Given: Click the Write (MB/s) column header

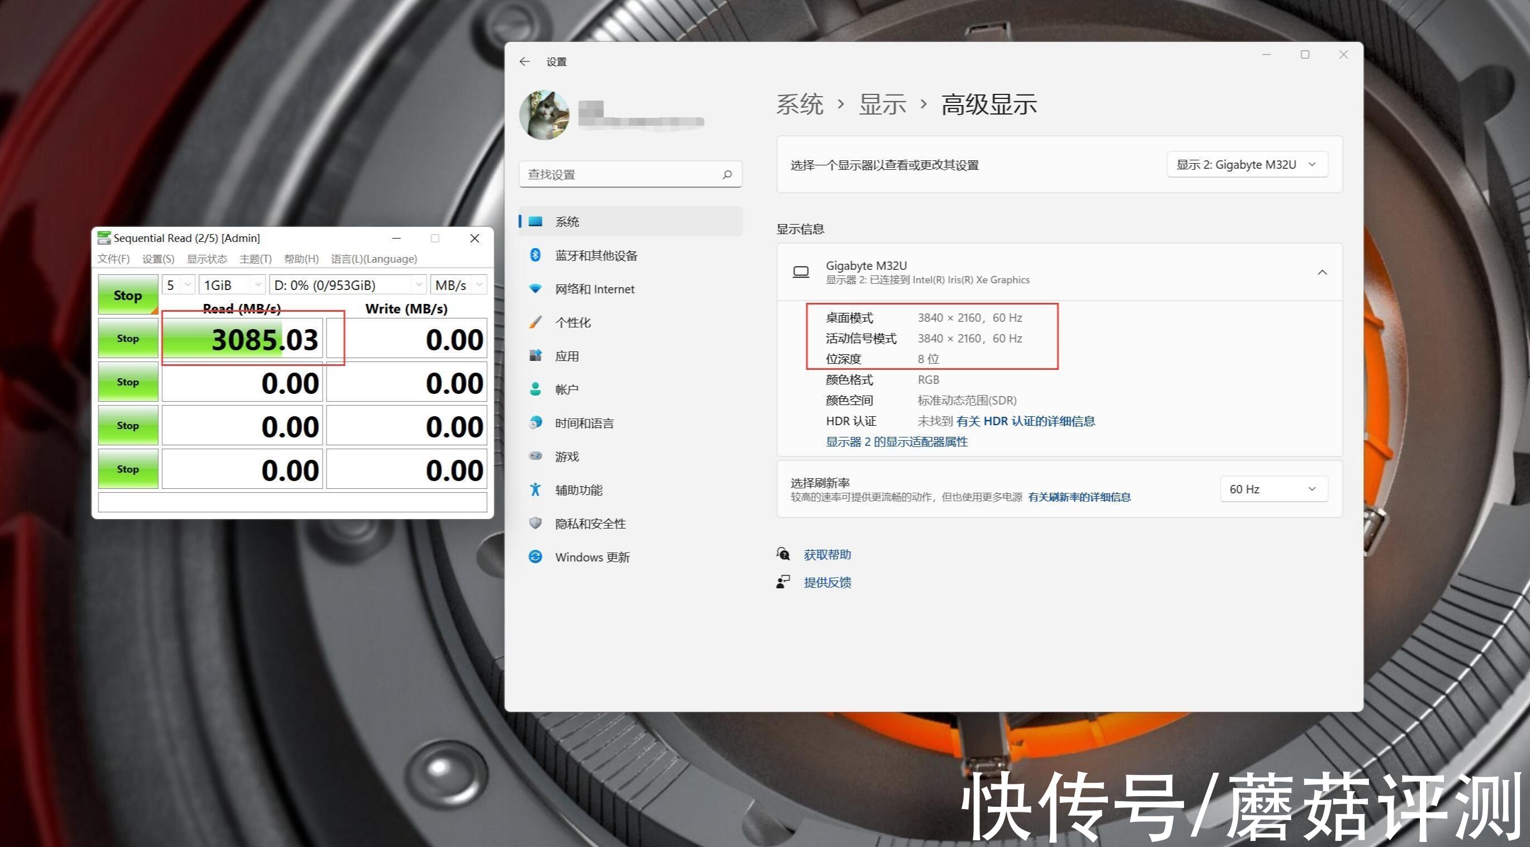Looking at the screenshot, I should click(x=406, y=308).
